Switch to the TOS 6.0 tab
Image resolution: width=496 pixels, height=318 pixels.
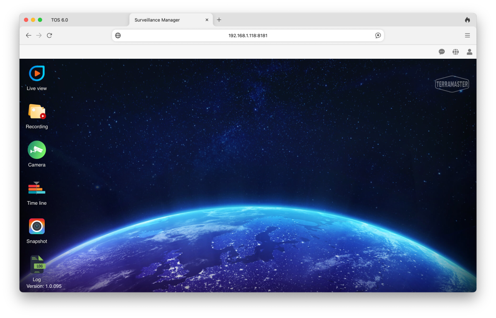pos(60,20)
